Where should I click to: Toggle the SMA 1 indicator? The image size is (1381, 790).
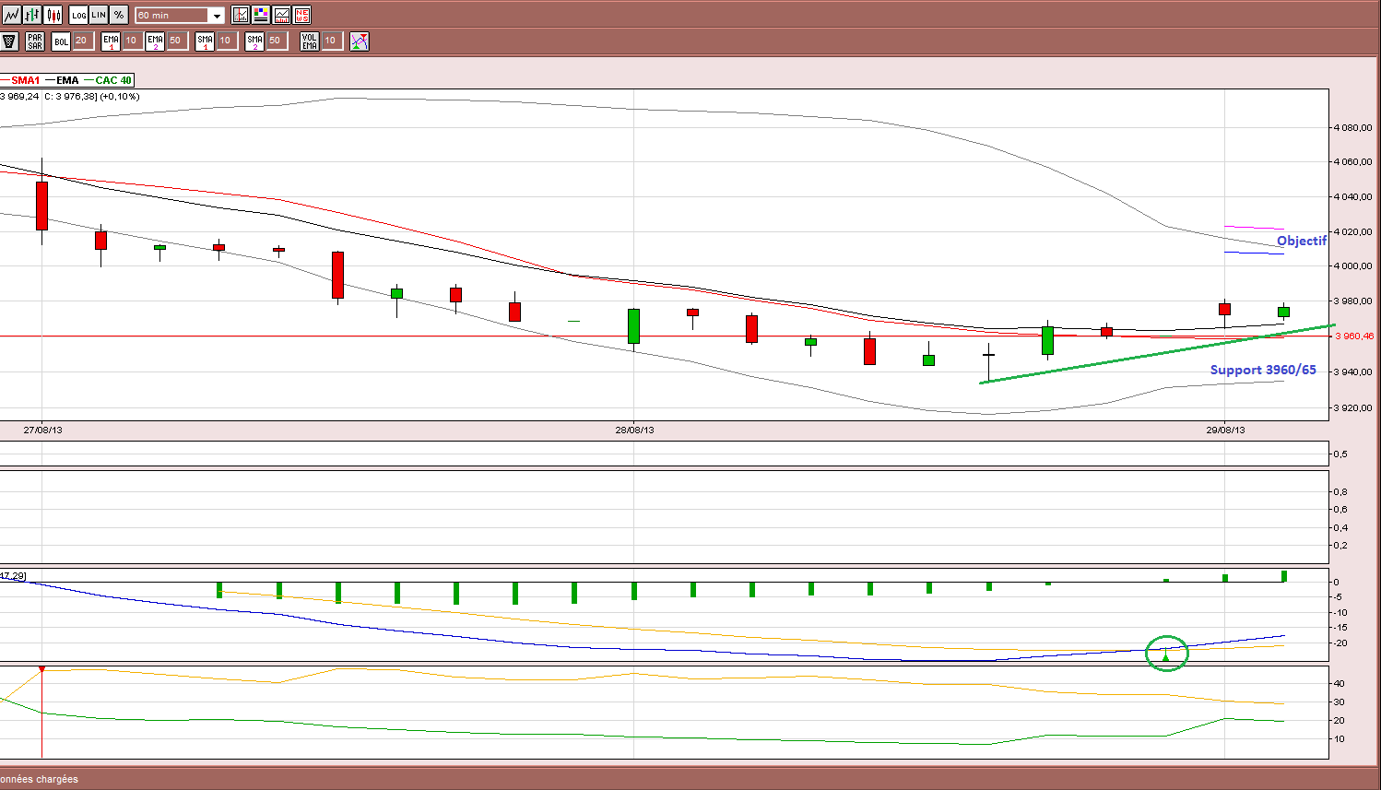205,41
